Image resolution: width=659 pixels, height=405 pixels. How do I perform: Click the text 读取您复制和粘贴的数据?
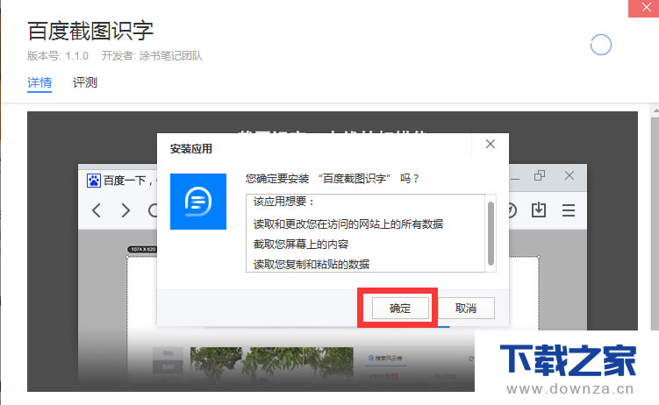(312, 264)
